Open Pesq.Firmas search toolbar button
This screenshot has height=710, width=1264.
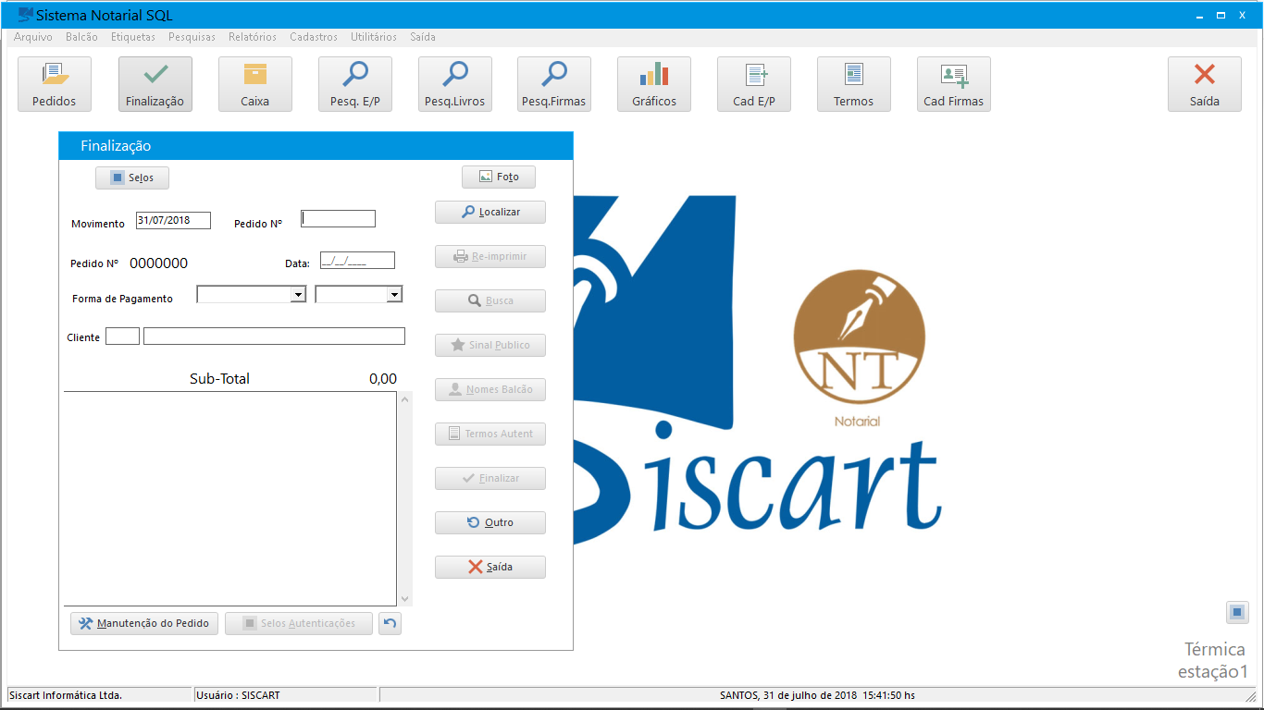tap(554, 84)
